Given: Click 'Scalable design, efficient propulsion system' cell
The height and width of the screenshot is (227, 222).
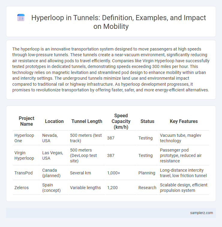Looking at the screenshot, I should click(184, 188).
